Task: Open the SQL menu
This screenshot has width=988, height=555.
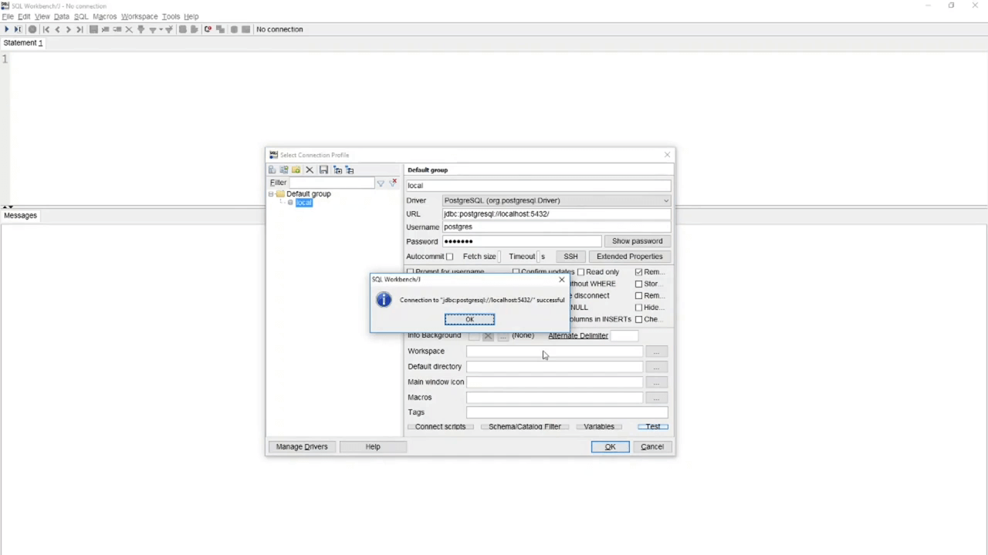Action: (81, 16)
